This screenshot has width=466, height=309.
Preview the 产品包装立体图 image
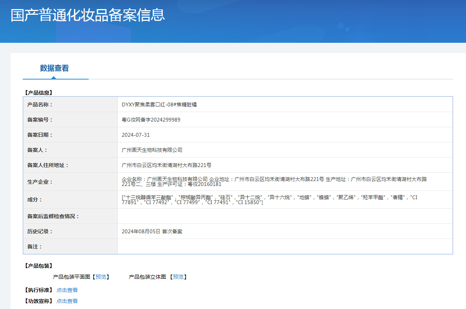(178, 277)
